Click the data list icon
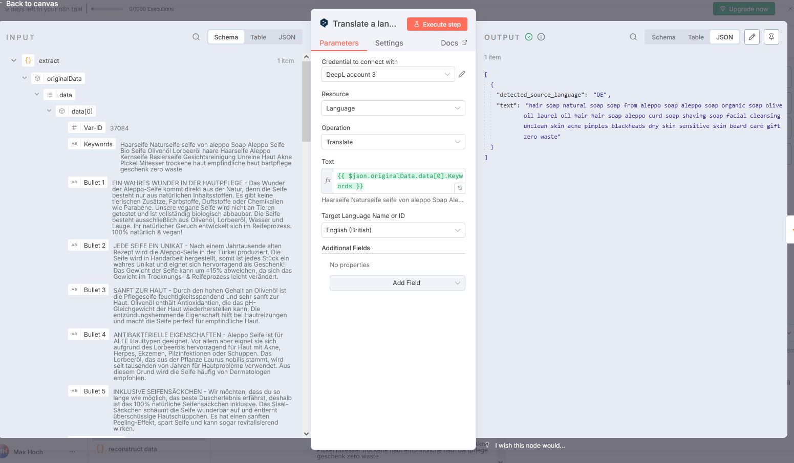794x463 pixels. click(50, 95)
